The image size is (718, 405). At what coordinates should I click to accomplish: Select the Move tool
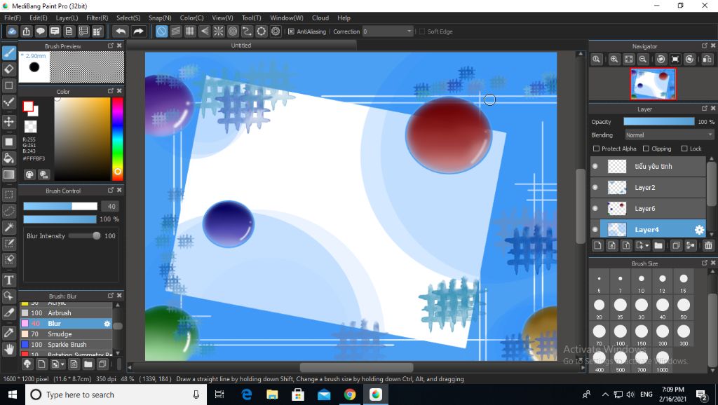[8, 122]
